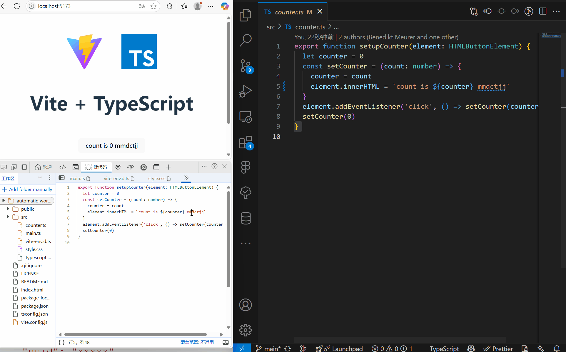
Task: Open the Sources navigator kebab menu
Action: pyautogui.click(x=50, y=178)
